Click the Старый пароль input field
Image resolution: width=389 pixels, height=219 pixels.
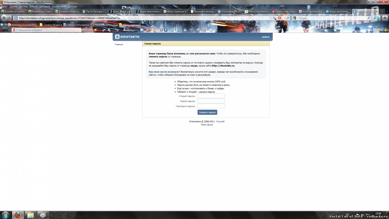(211, 96)
